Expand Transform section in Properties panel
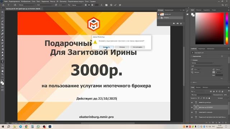Image resolution: width=230 pixels, height=129 pixels. (192, 56)
